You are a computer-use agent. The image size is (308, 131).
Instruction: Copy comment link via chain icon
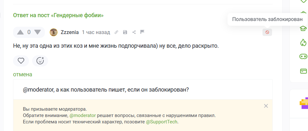coord(116,32)
